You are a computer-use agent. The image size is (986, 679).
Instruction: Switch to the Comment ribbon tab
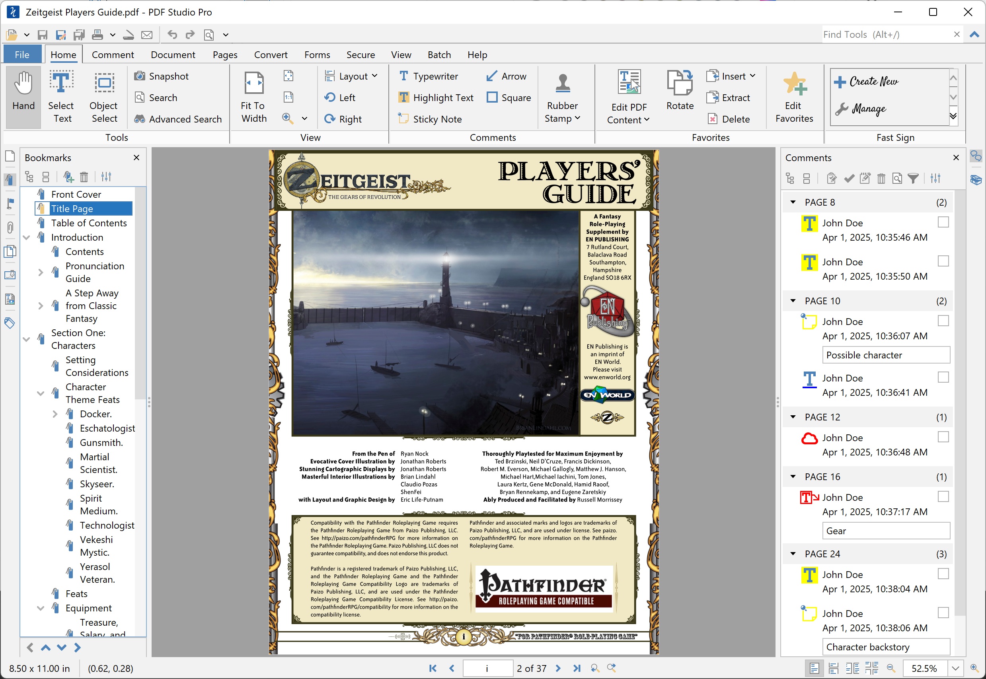pos(113,54)
